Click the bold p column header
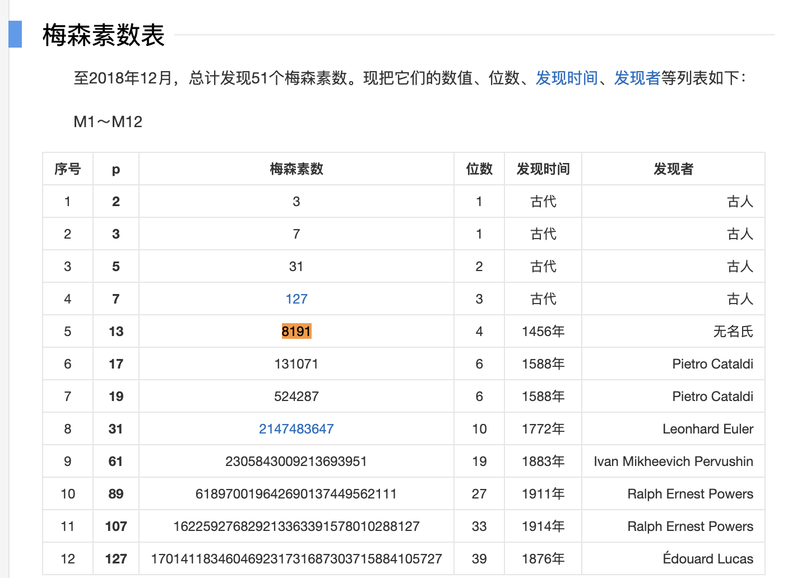The height and width of the screenshot is (578, 797). coord(115,169)
